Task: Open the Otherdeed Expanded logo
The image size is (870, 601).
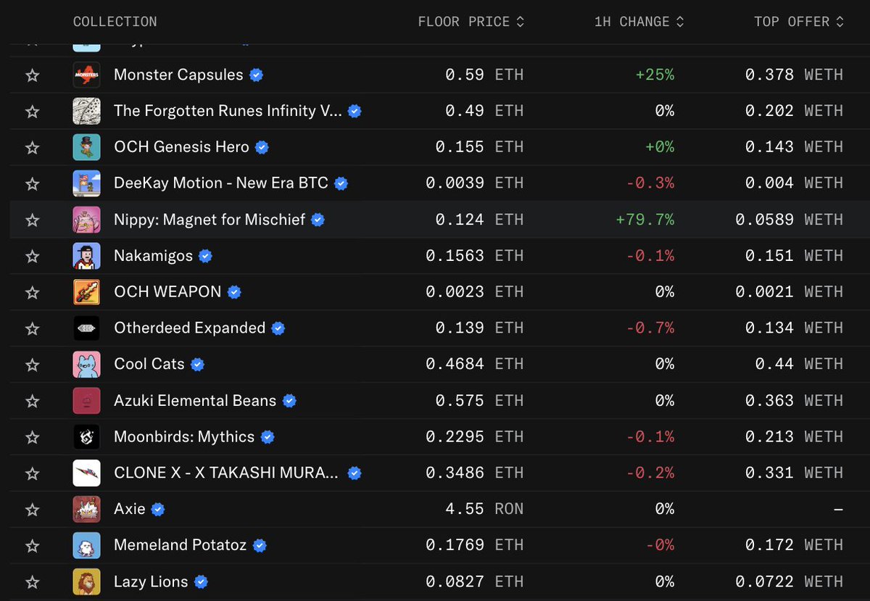Action: [x=87, y=328]
